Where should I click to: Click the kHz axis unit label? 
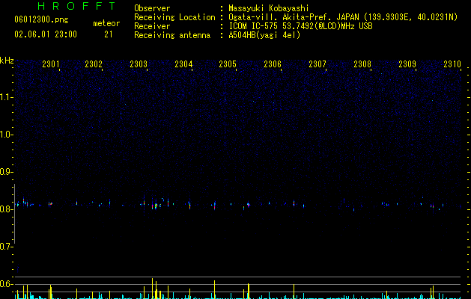(x=7, y=61)
